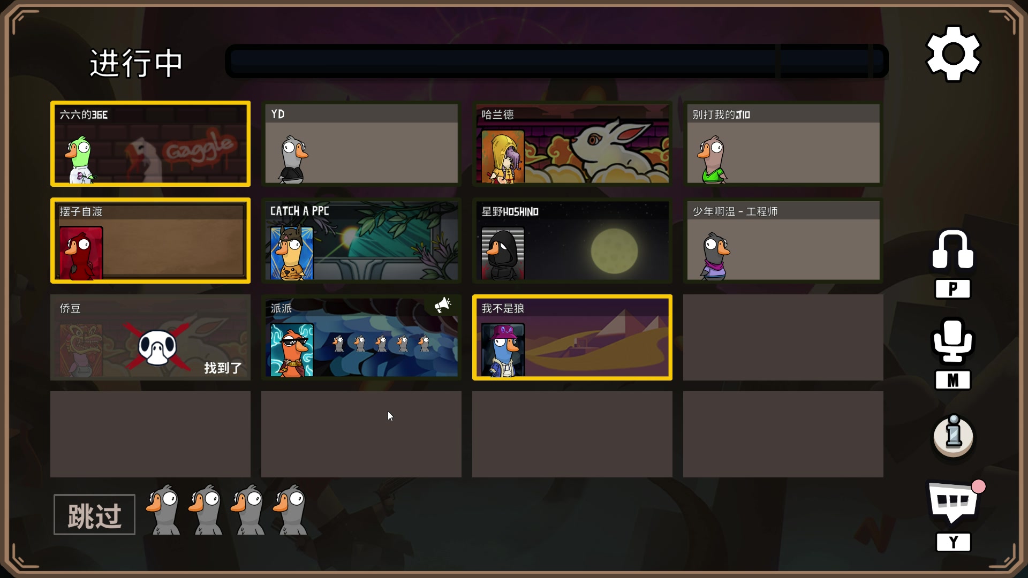The width and height of the screenshot is (1028, 578).
Task: Click the megaphone icon on 派派 card
Action: click(x=443, y=305)
